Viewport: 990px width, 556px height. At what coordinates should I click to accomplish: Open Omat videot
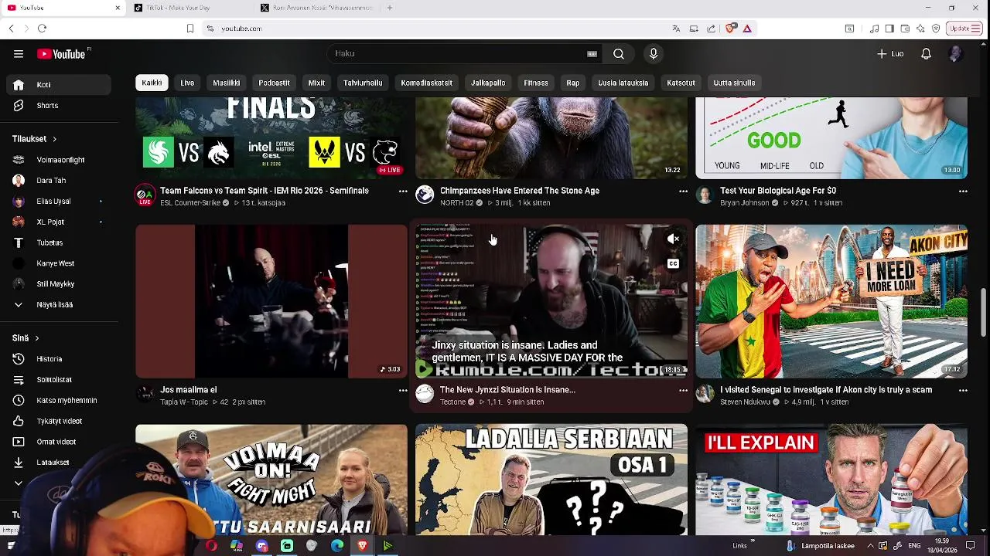coord(59,442)
